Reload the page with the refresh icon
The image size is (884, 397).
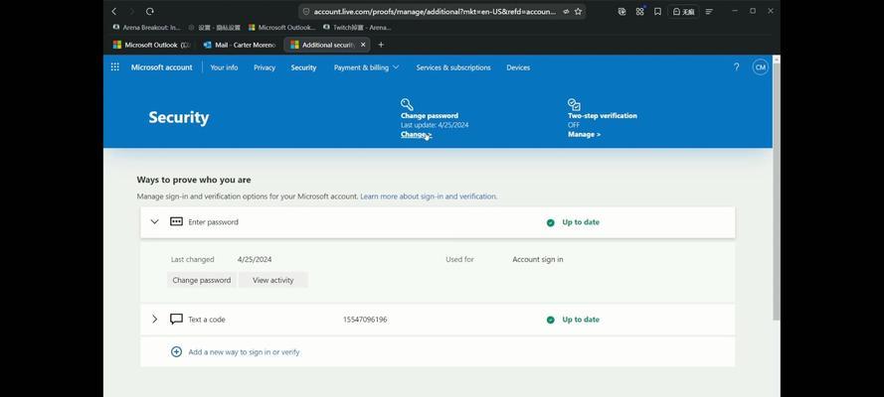149,11
